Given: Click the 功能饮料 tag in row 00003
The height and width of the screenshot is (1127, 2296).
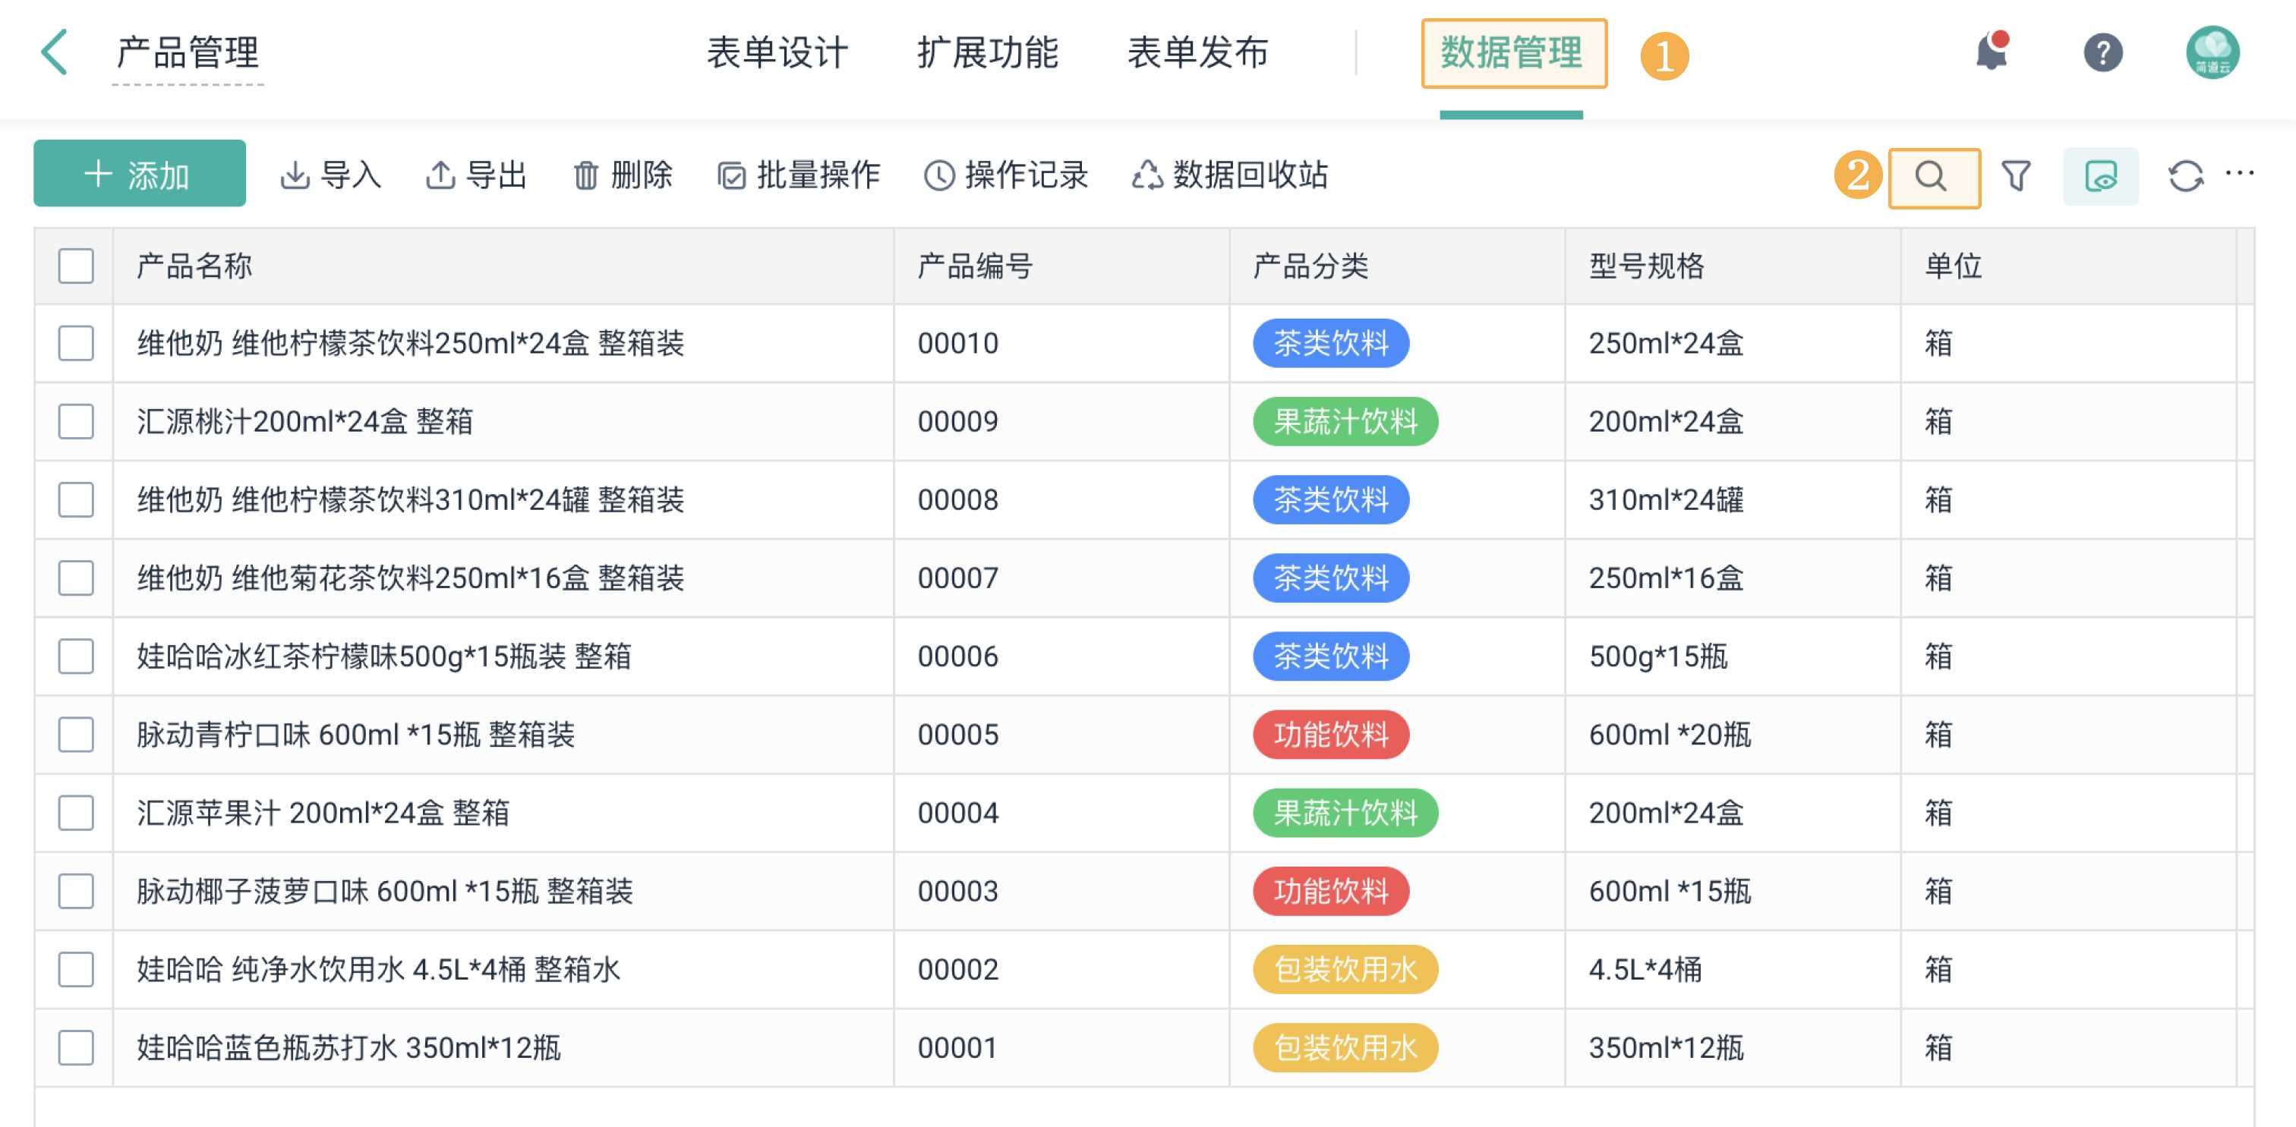Looking at the screenshot, I should (1331, 892).
